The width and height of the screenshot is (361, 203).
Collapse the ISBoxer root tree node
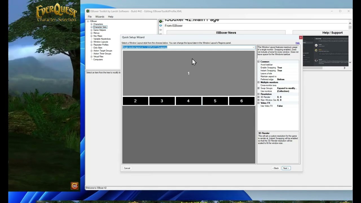coord(88,21)
